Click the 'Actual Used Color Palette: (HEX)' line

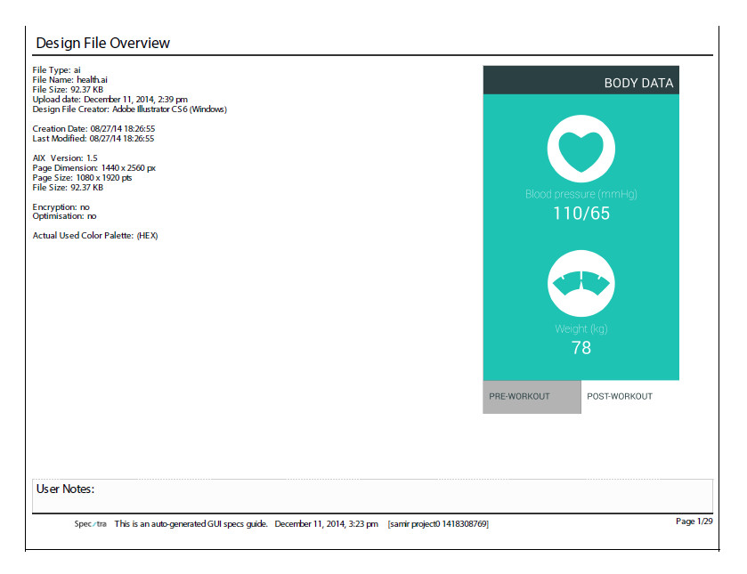[x=95, y=235]
